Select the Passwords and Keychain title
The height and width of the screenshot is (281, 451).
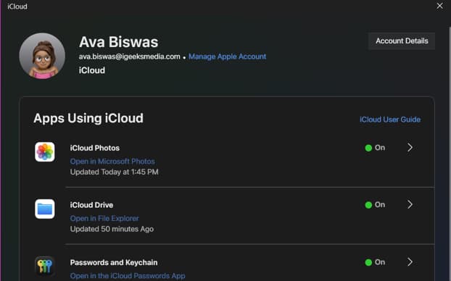click(x=114, y=263)
